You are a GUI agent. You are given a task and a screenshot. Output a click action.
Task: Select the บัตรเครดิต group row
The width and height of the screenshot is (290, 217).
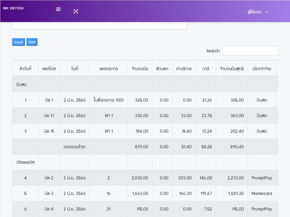pos(25,162)
